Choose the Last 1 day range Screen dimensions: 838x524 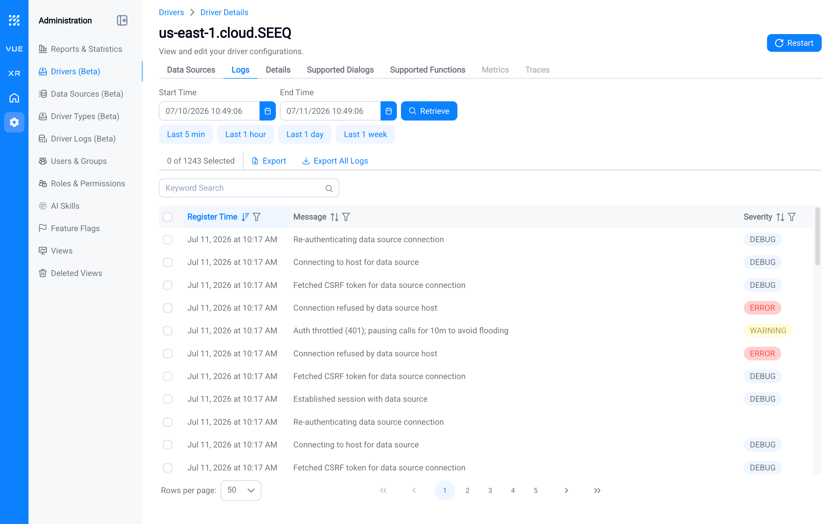point(305,134)
